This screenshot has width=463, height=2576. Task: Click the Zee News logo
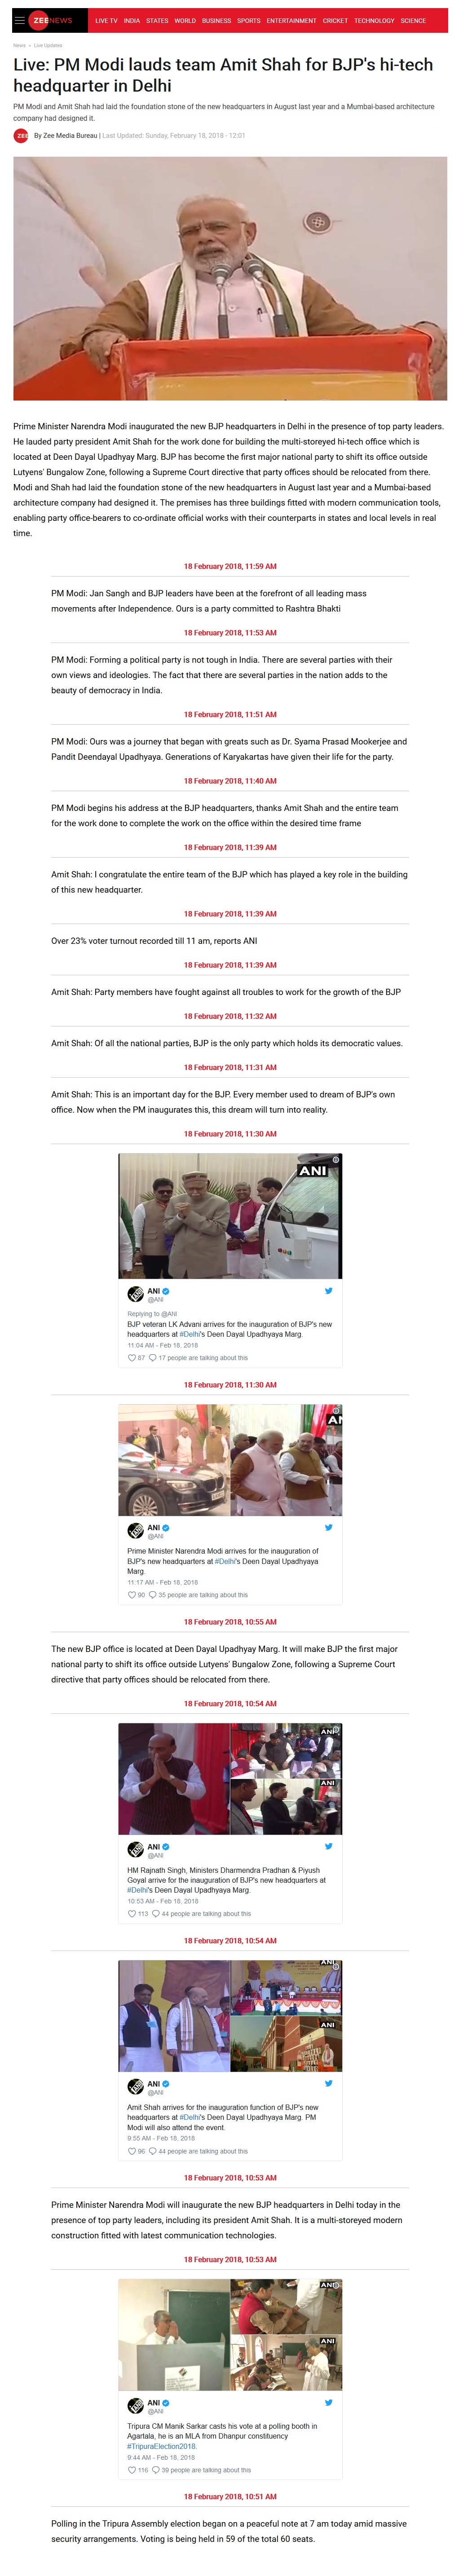(x=52, y=20)
